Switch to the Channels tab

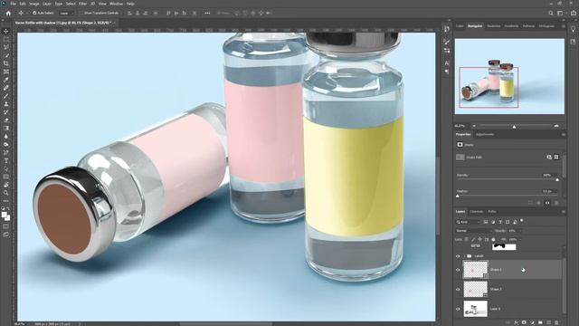coord(477,212)
